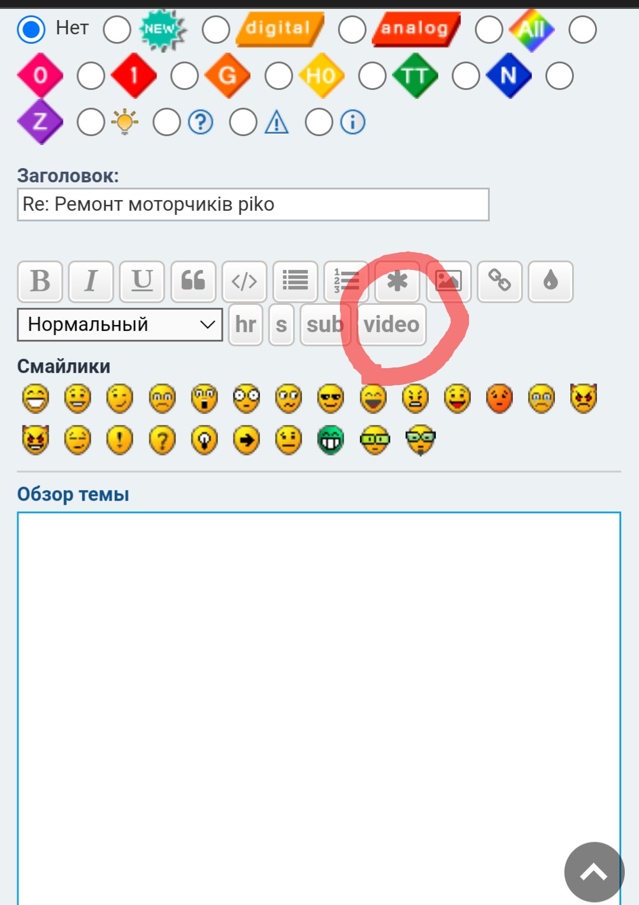Insert a URL with the chain-link icon
The height and width of the screenshot is (905, 639).
(499, 281)
